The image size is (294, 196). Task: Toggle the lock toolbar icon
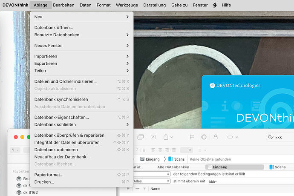pos(216,137)
